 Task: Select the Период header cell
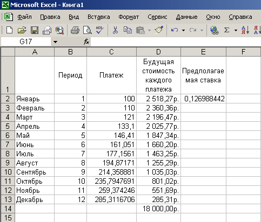click(x=70, y=75)
